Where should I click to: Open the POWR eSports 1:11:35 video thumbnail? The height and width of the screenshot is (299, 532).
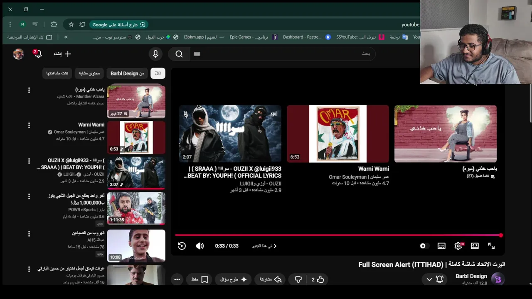point(136,208)
